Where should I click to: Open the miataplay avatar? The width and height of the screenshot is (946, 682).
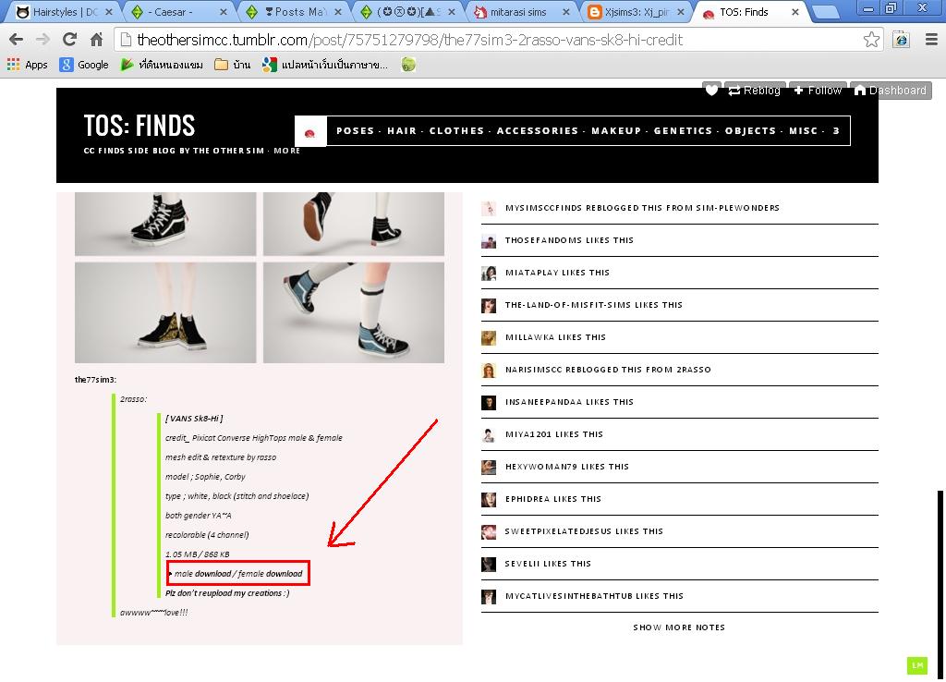(489, 273)
